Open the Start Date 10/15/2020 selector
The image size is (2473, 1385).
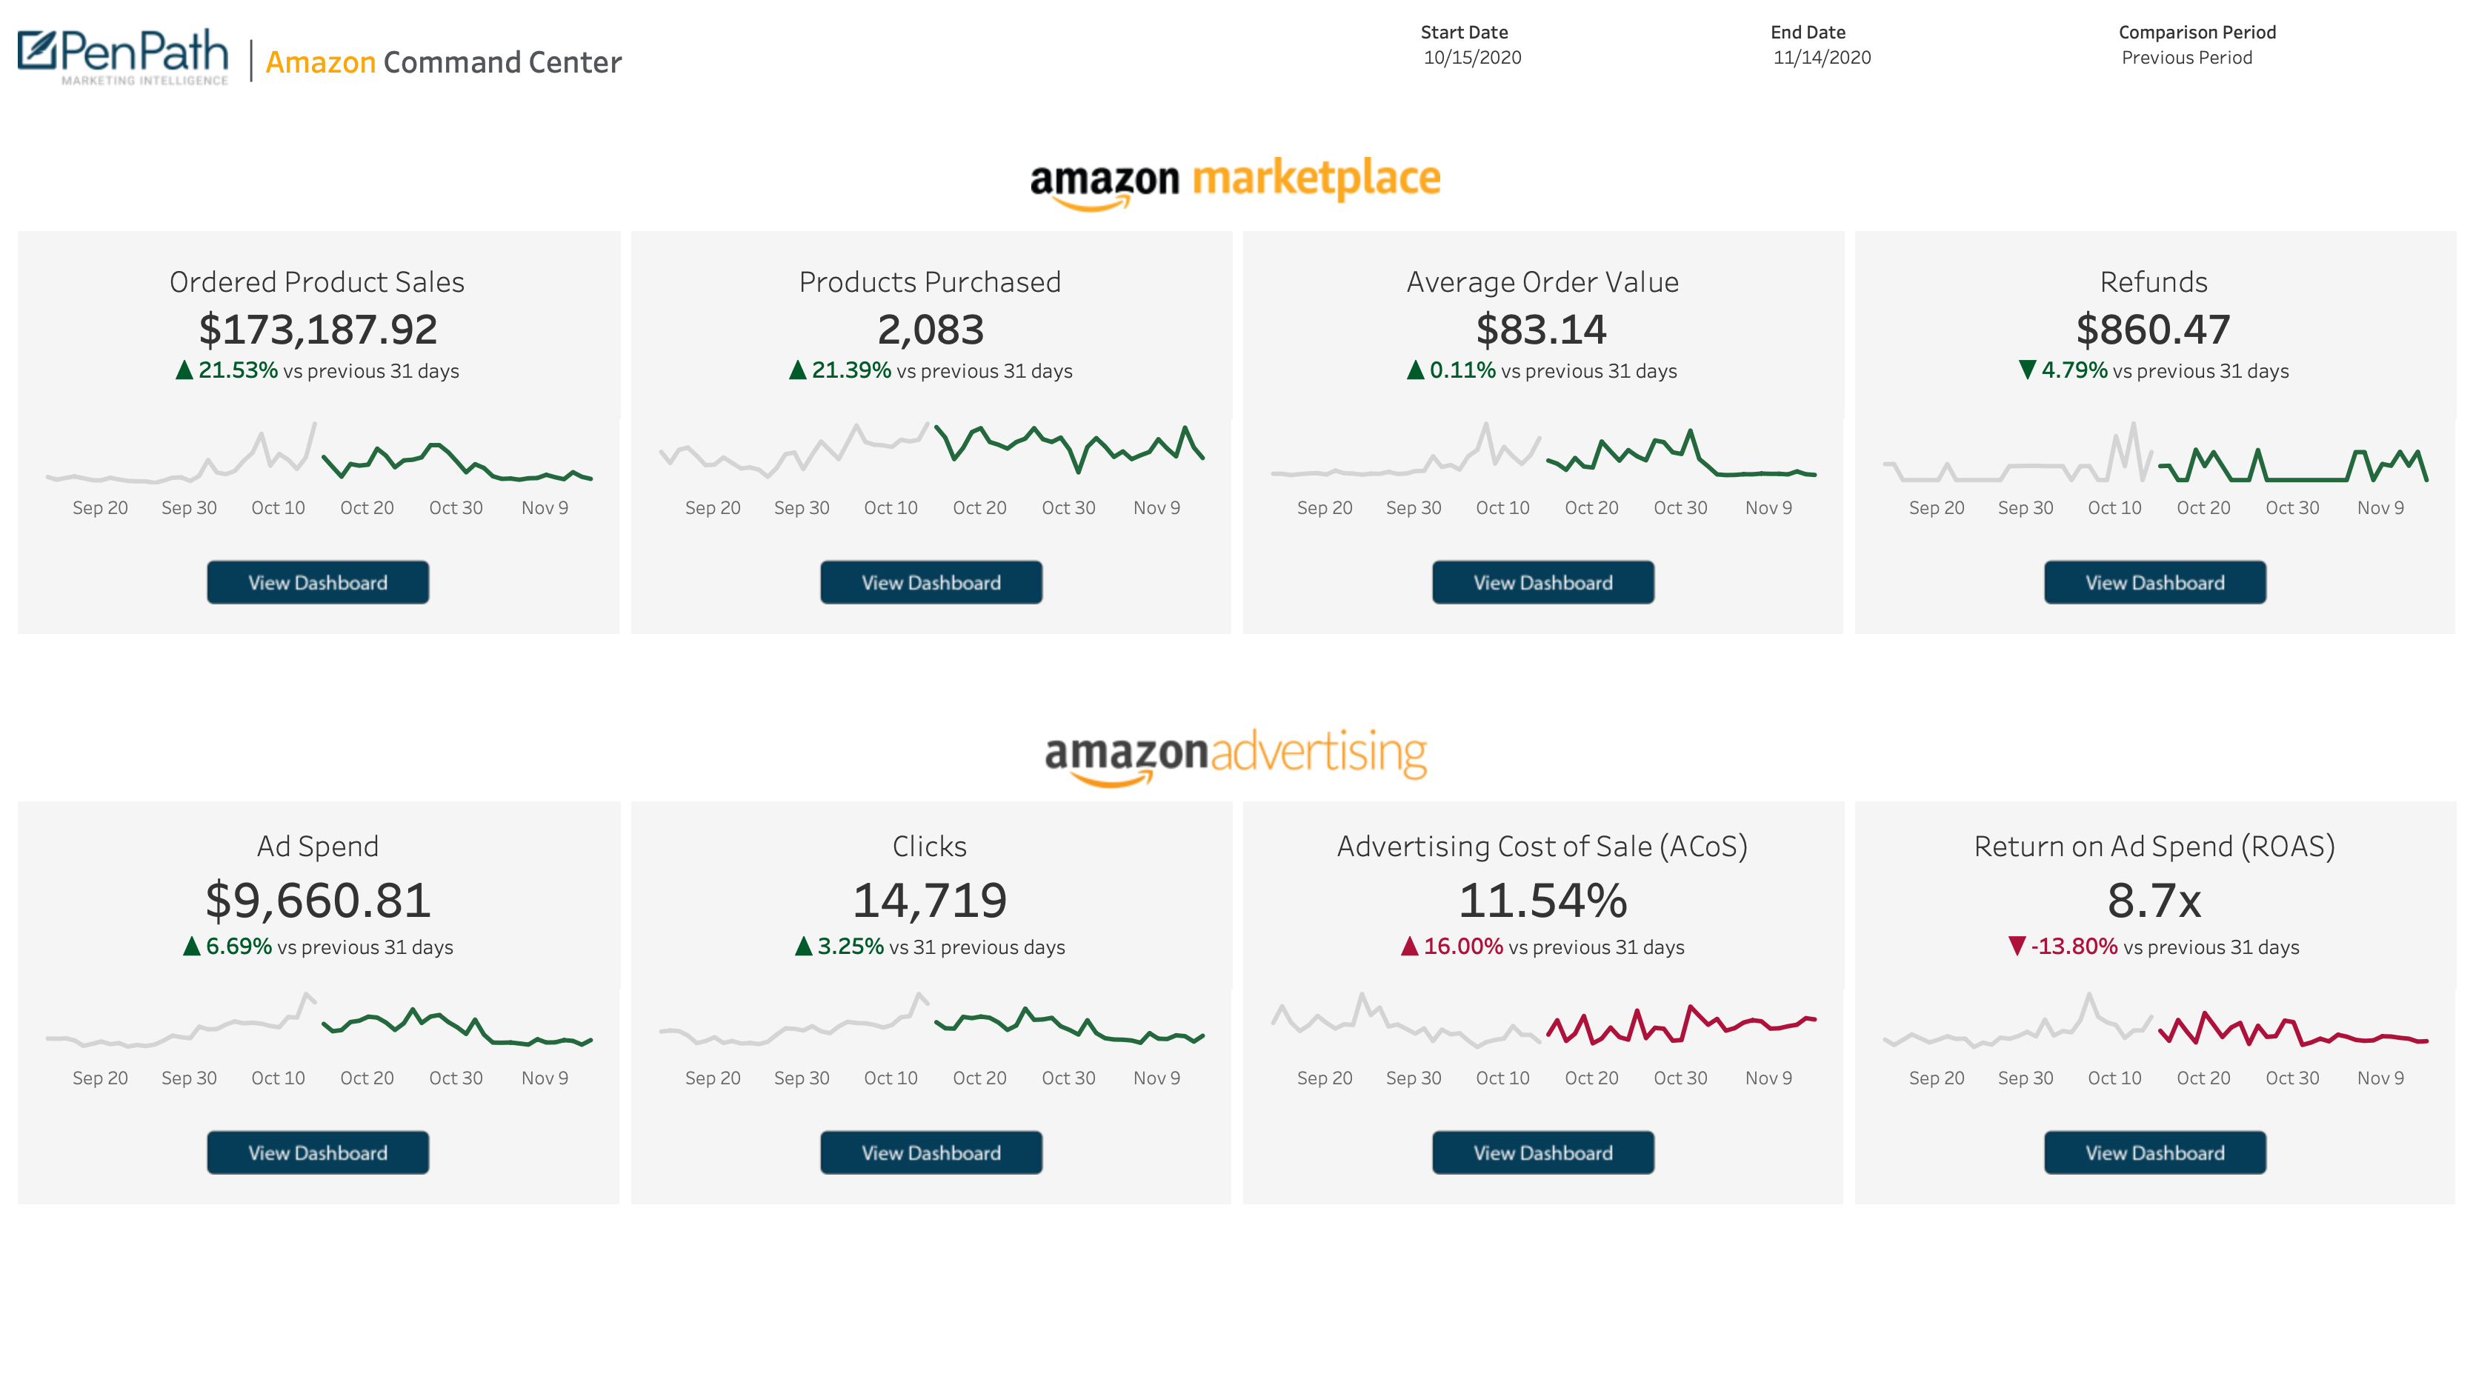(1471, 58)
